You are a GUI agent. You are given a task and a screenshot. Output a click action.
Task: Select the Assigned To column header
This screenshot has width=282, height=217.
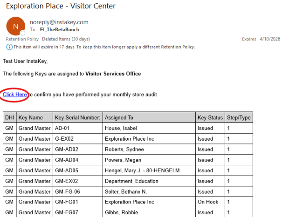click(x=119, y=118)
